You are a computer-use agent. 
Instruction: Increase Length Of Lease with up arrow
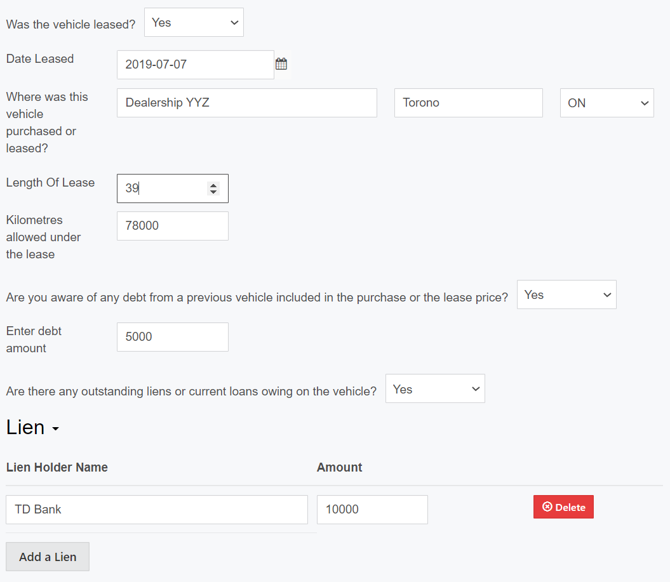click(x=213, y=185)
